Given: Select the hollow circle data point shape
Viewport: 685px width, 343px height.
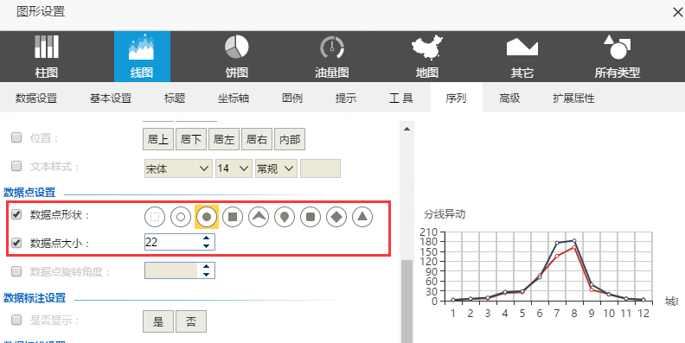Looking at the screenshot, I should [181, 217].
